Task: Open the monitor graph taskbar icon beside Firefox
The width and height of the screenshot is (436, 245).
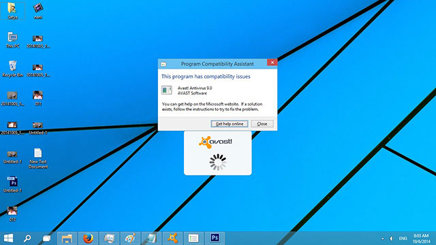Action: pyautogui.click(x=109, y=238)
